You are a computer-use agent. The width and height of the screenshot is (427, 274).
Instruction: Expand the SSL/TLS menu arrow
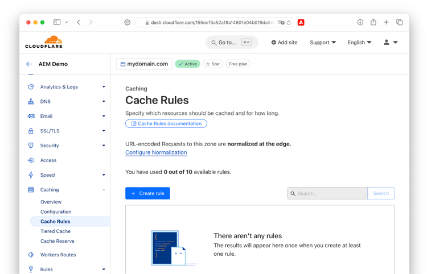point(104,131)
